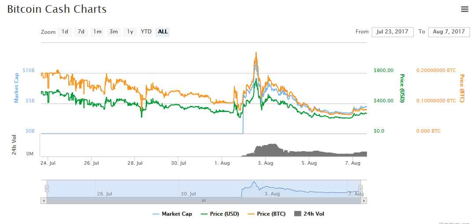Toggle the Price (USD) series in legend
This screenshot has width=474, height=224.
(x=220, y=214)
